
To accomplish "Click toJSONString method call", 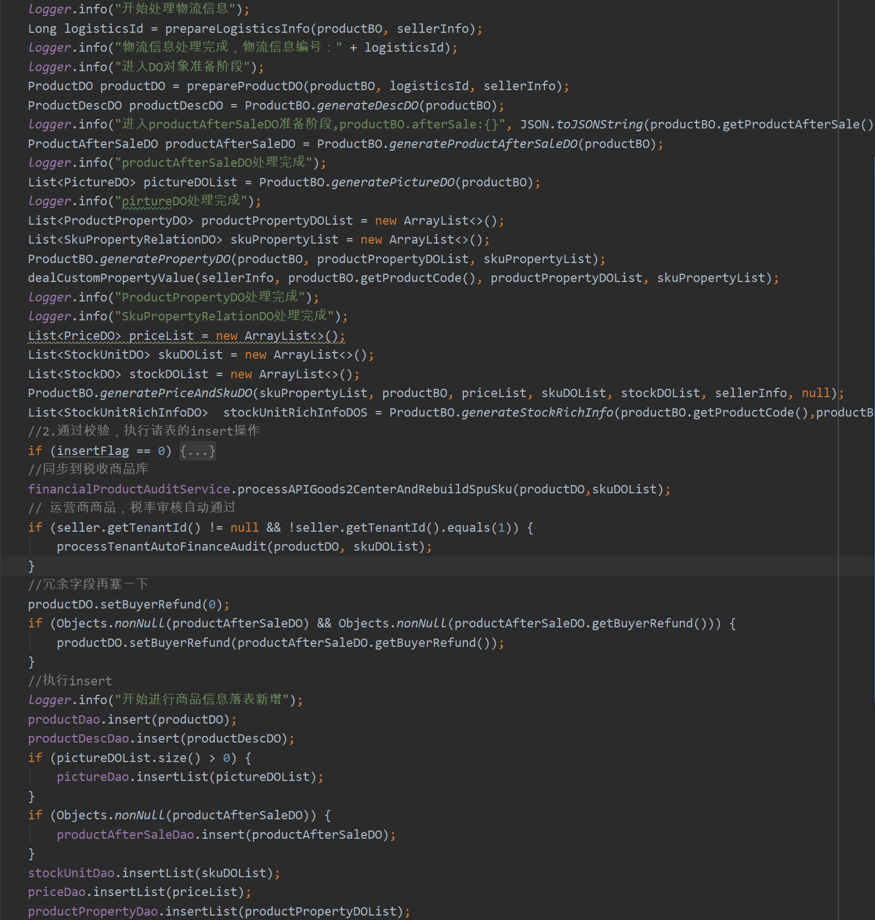I will 600,125.
